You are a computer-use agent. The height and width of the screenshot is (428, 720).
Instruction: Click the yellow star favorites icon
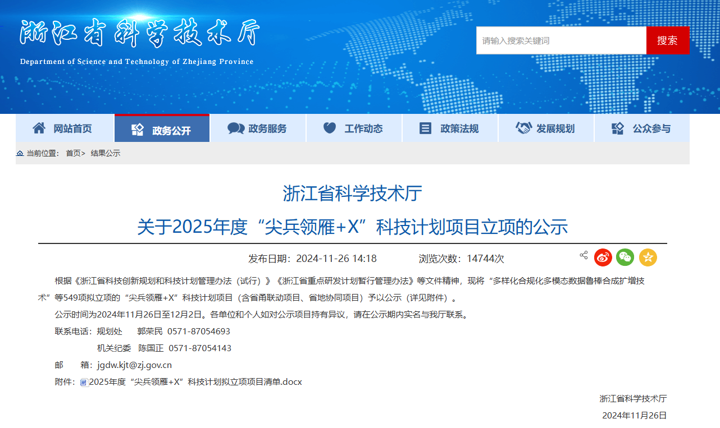(x=648, y=257)
